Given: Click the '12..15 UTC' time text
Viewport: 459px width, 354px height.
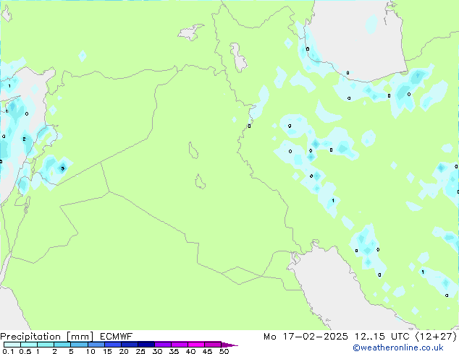Looking at the screenshot, I should [x=382, y=337].
